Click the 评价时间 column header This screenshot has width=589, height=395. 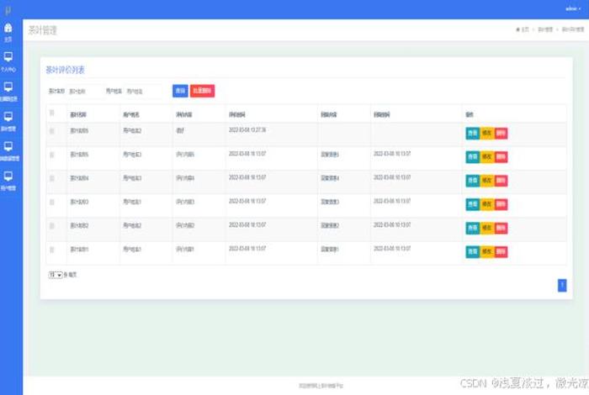coord(237,115)
